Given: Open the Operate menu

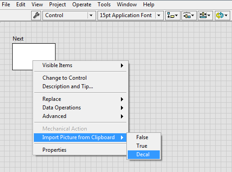Looking at the screenshot, I should (x=82, y=5).
